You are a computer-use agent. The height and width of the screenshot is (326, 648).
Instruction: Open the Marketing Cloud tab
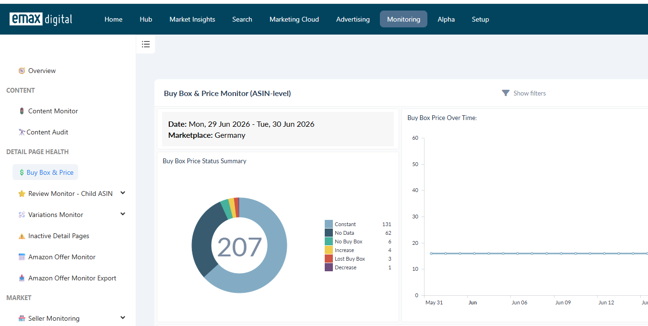[x=294, y=19]
